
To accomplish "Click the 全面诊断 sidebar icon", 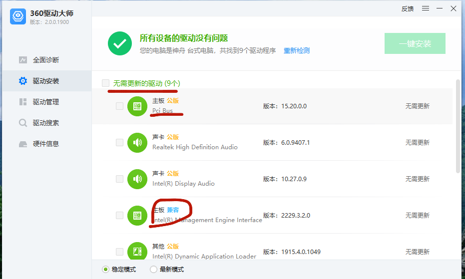I will pos(23,60).
